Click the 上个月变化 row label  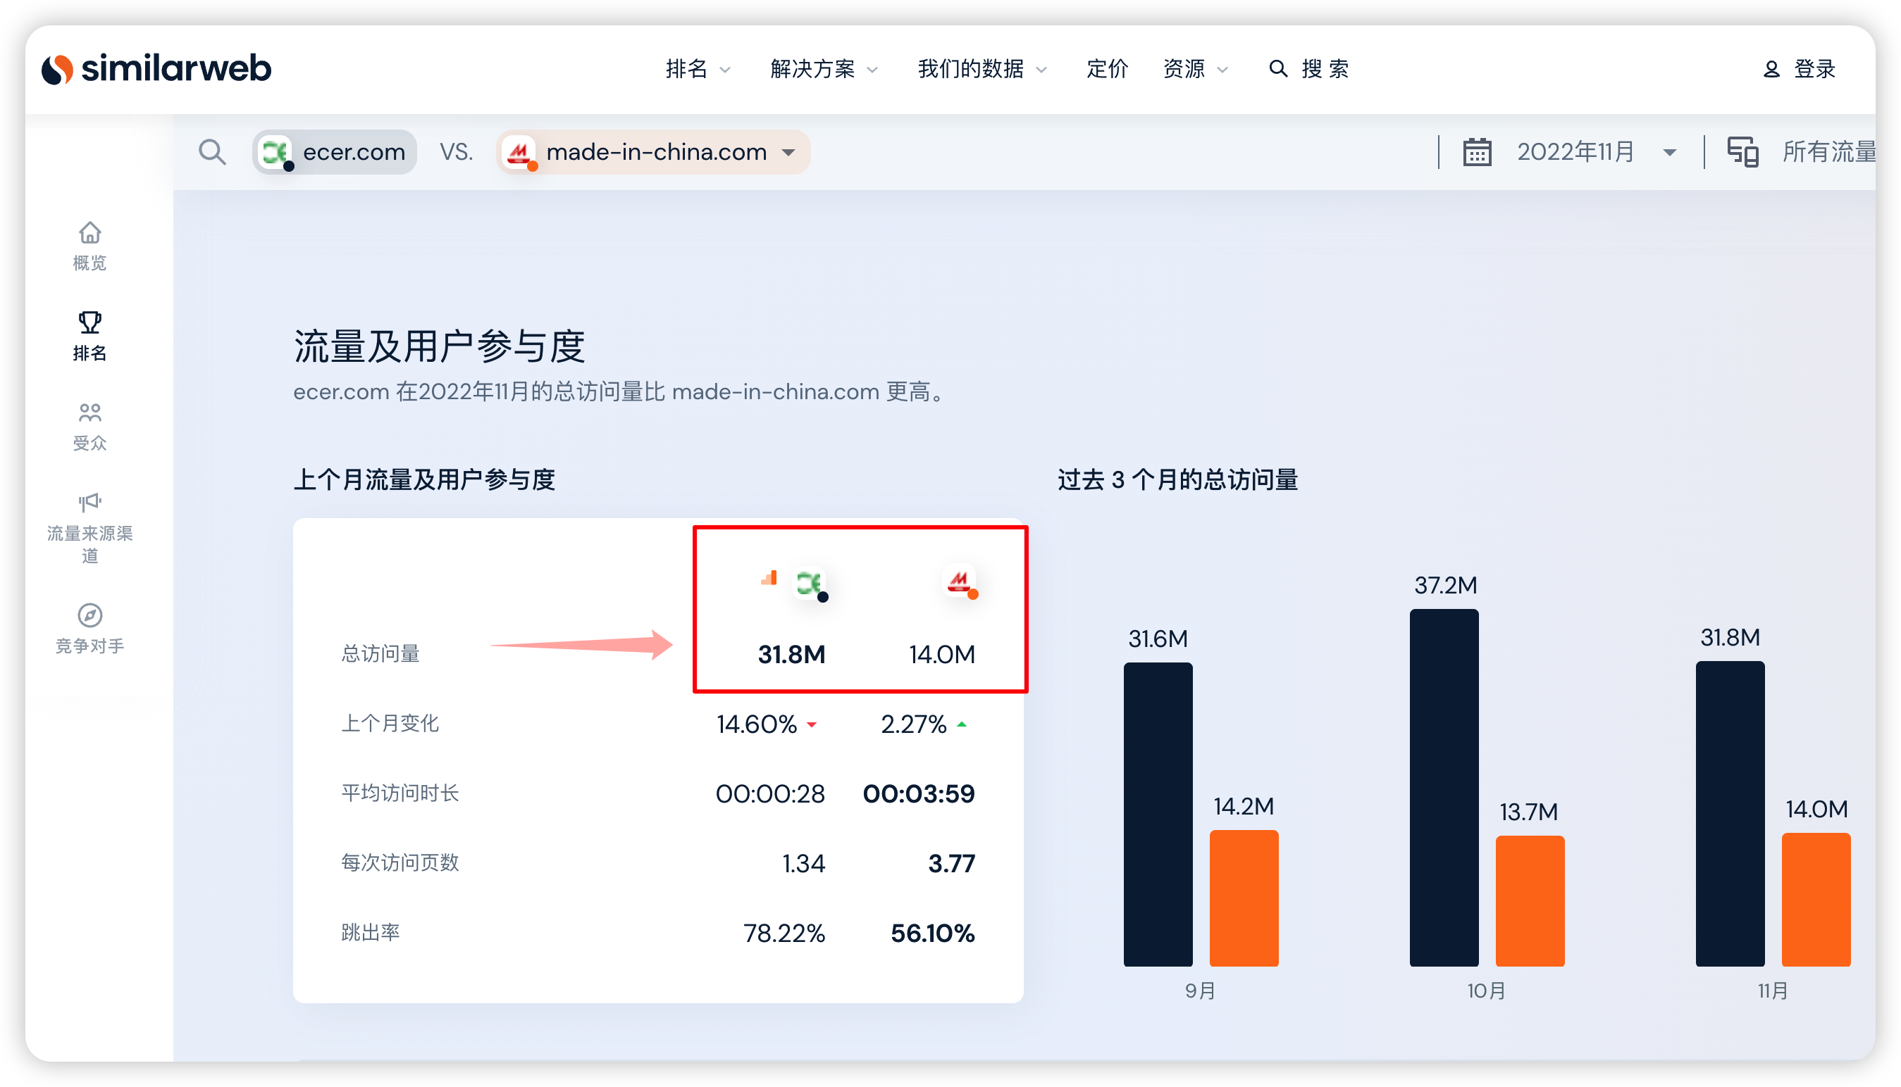[390, 723]
